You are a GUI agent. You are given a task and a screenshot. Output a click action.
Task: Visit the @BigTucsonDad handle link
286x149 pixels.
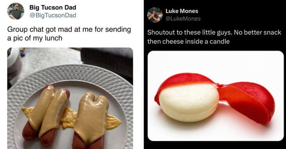pos(53,15)
